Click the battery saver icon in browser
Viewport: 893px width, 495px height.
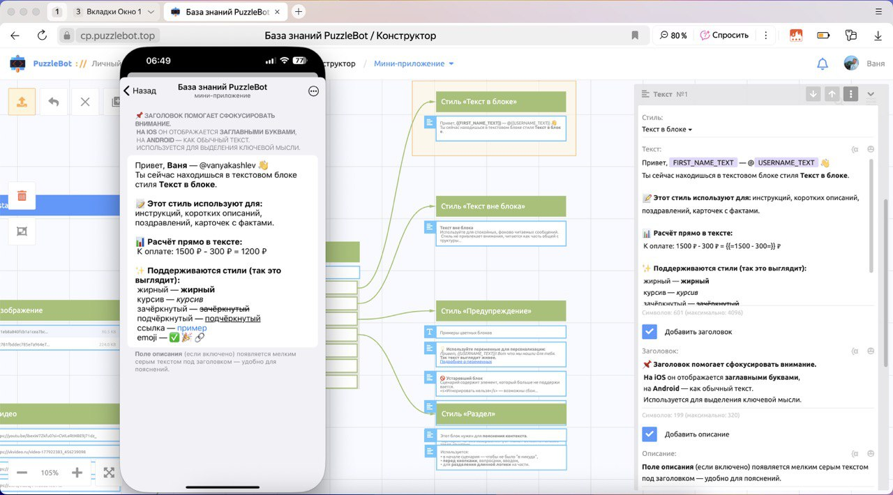click(823, 36)
